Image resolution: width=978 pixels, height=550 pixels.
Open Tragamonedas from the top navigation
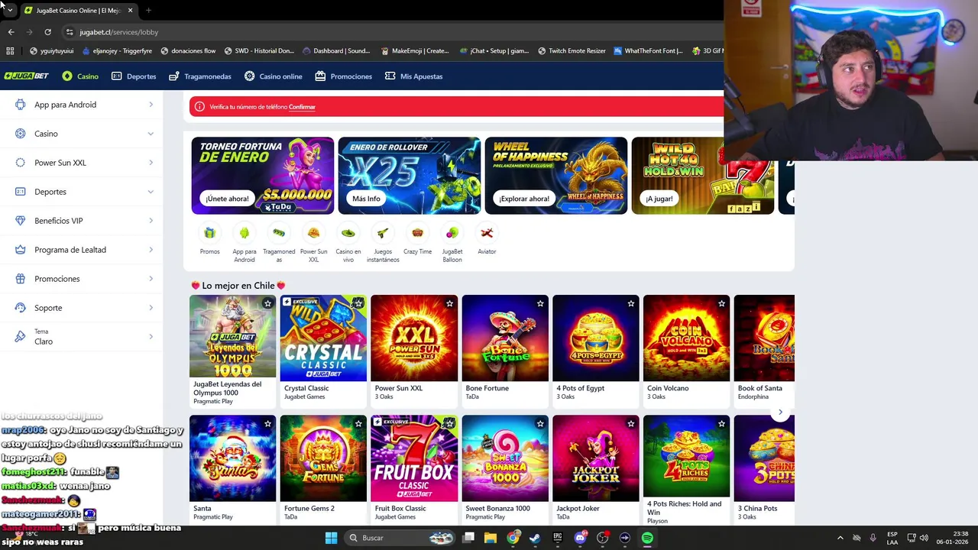(200, 76)
